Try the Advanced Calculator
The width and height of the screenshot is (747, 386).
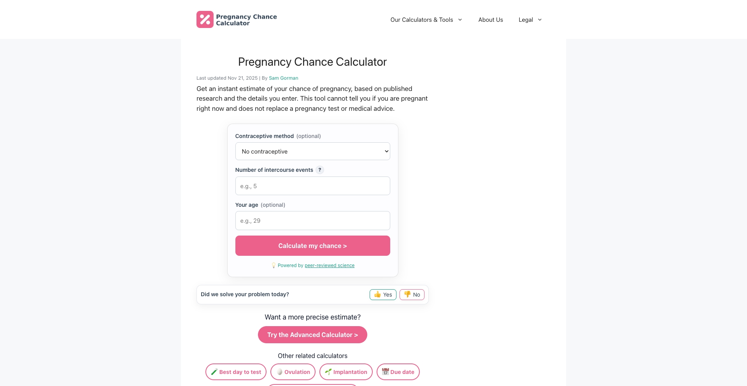point(312,335)
